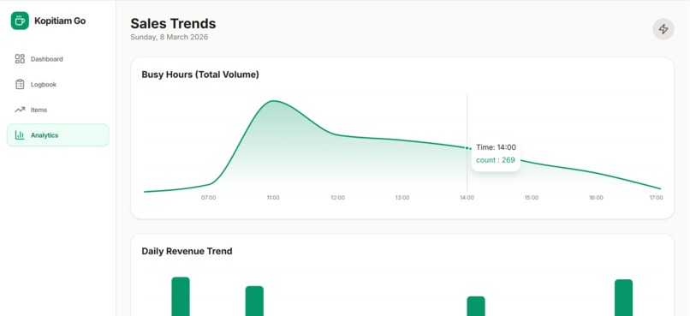
Task: Select the Analytics menu entry
Action: point(57,135)
